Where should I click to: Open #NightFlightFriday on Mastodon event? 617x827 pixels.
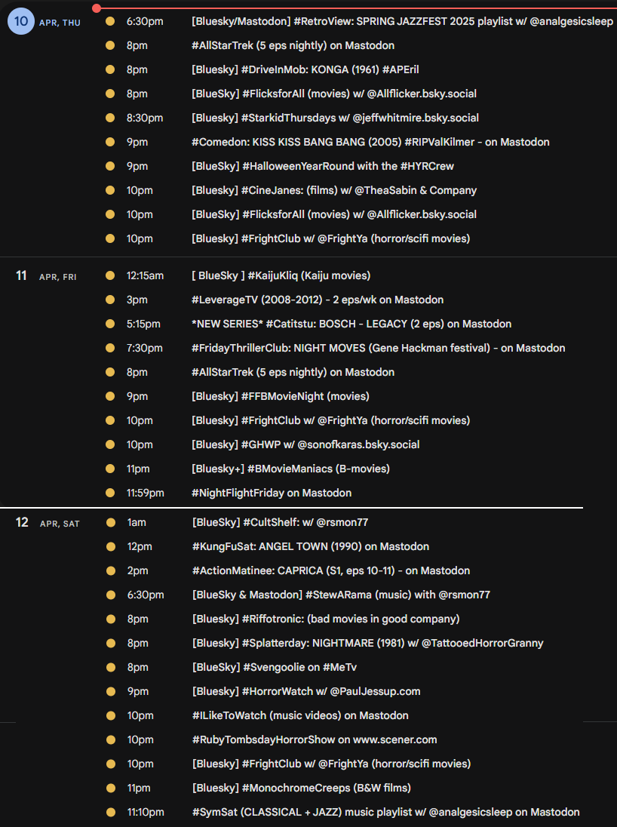272,493
